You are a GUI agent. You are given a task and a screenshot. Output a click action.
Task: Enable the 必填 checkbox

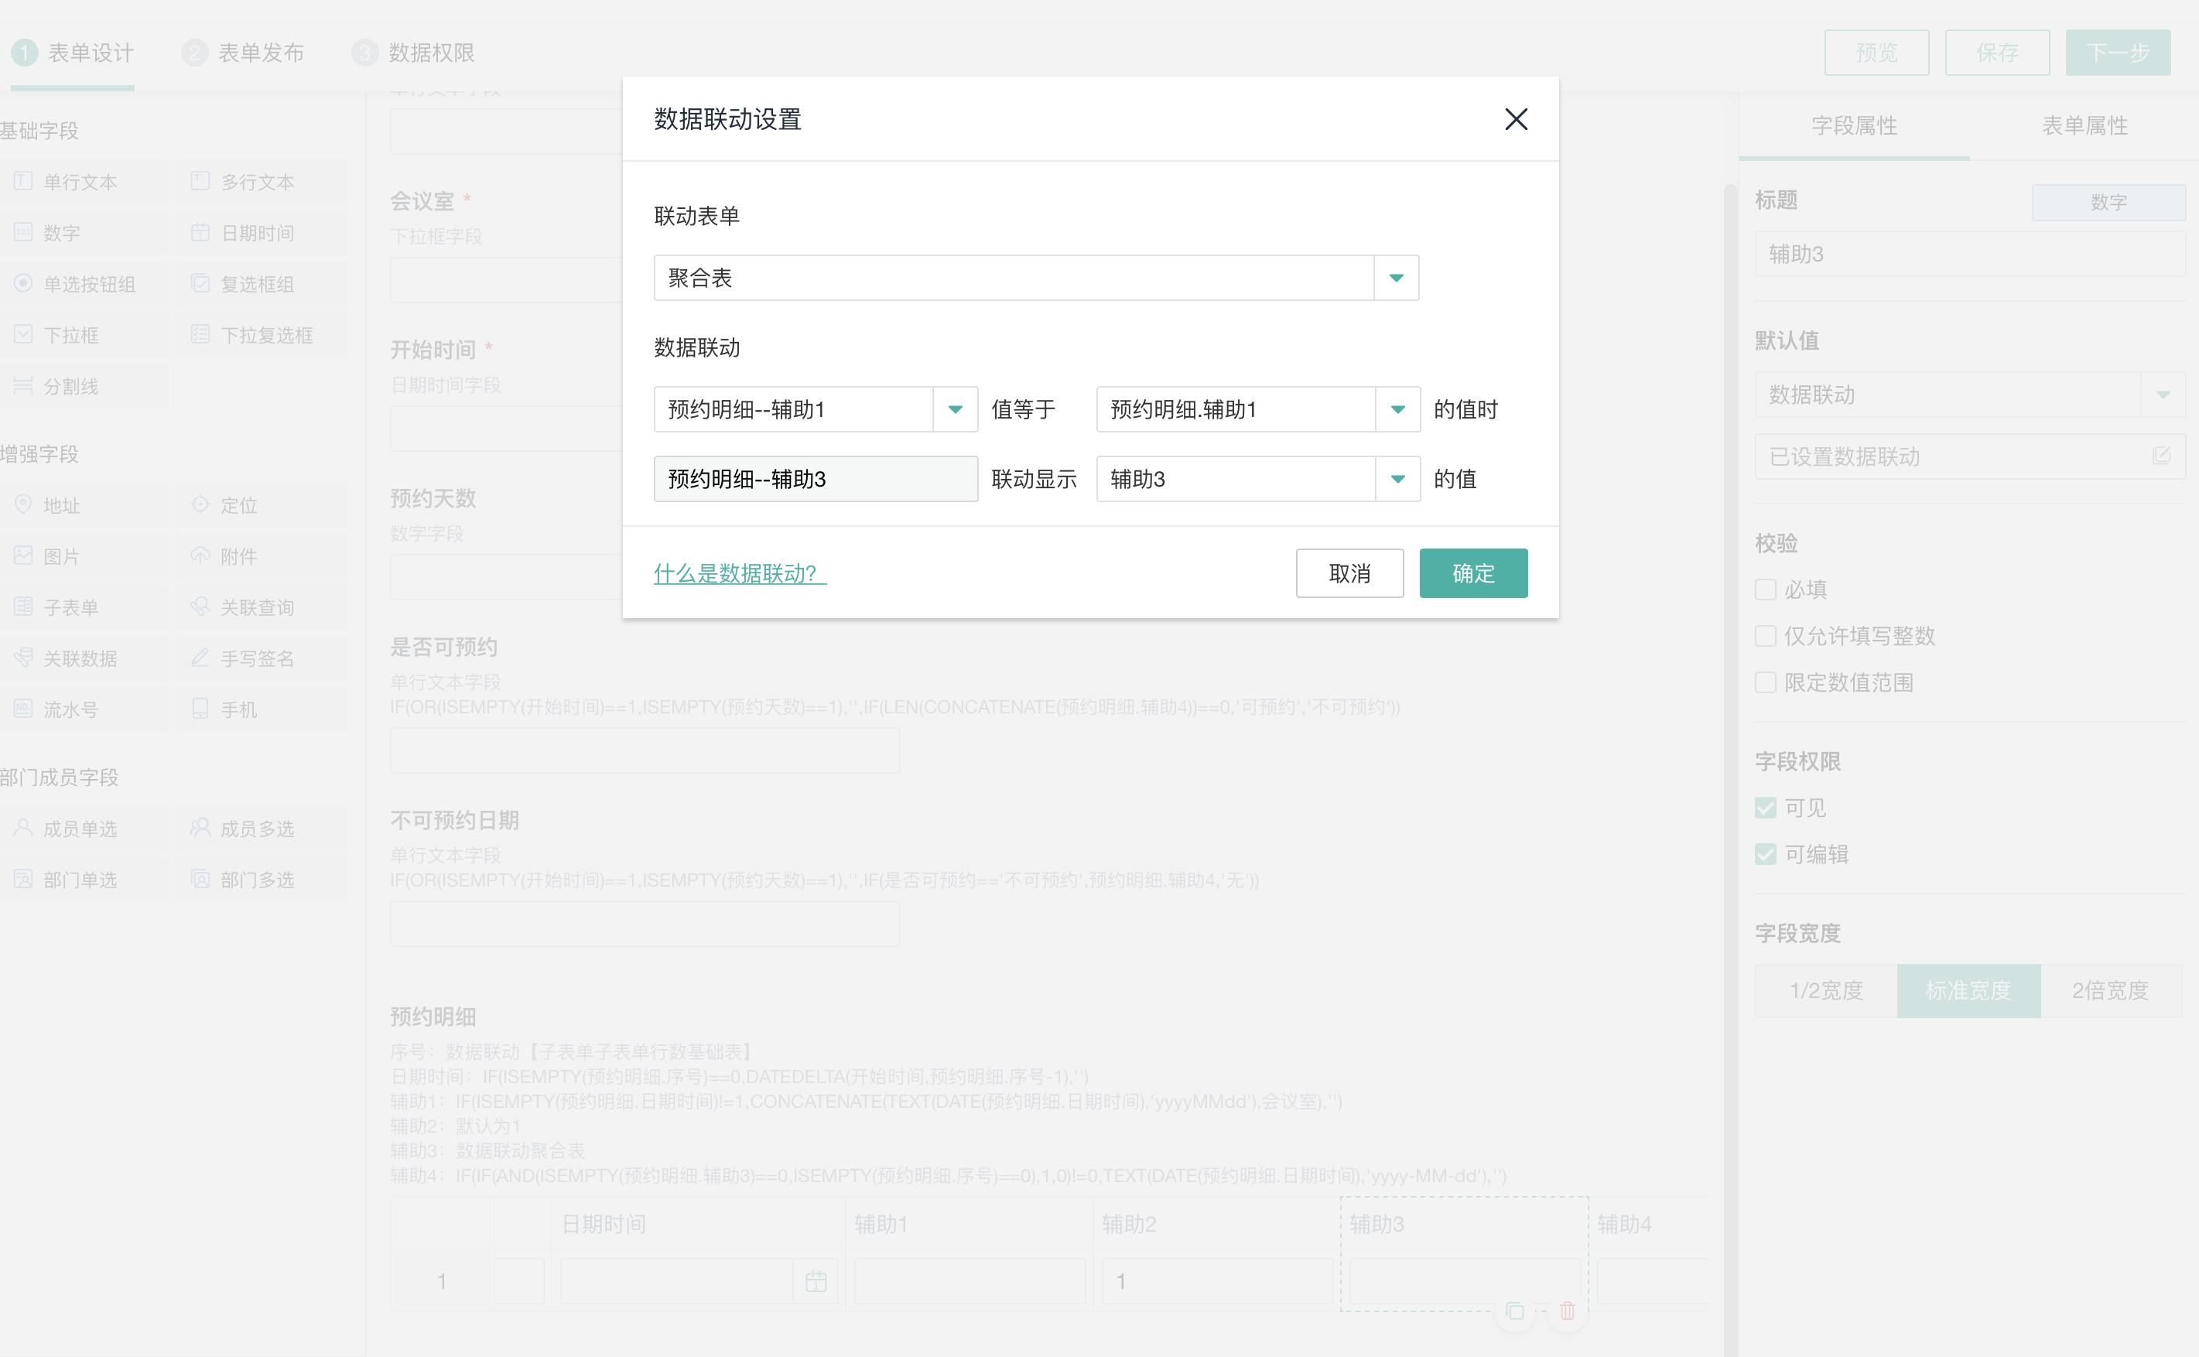coord(1766,590)
